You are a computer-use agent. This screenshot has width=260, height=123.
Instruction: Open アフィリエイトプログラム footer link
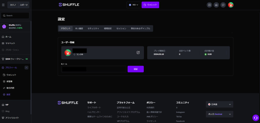(x=128, y=112)
